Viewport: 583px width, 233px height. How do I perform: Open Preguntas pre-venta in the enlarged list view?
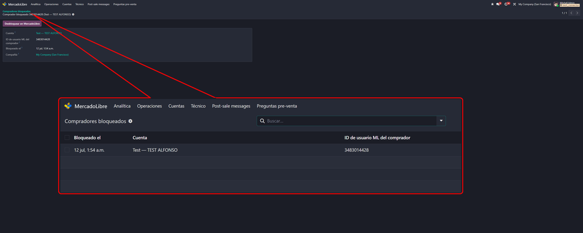pyautogui.click(x=277, y=106)
